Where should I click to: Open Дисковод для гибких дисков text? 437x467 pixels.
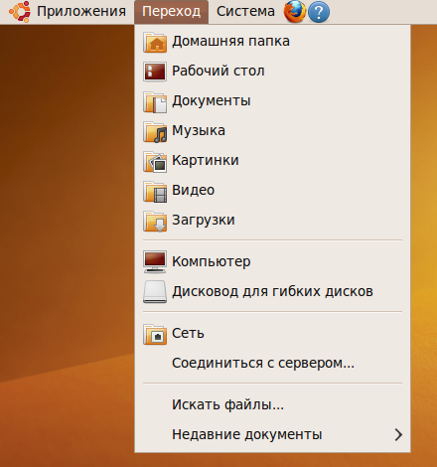coord(272,291)
